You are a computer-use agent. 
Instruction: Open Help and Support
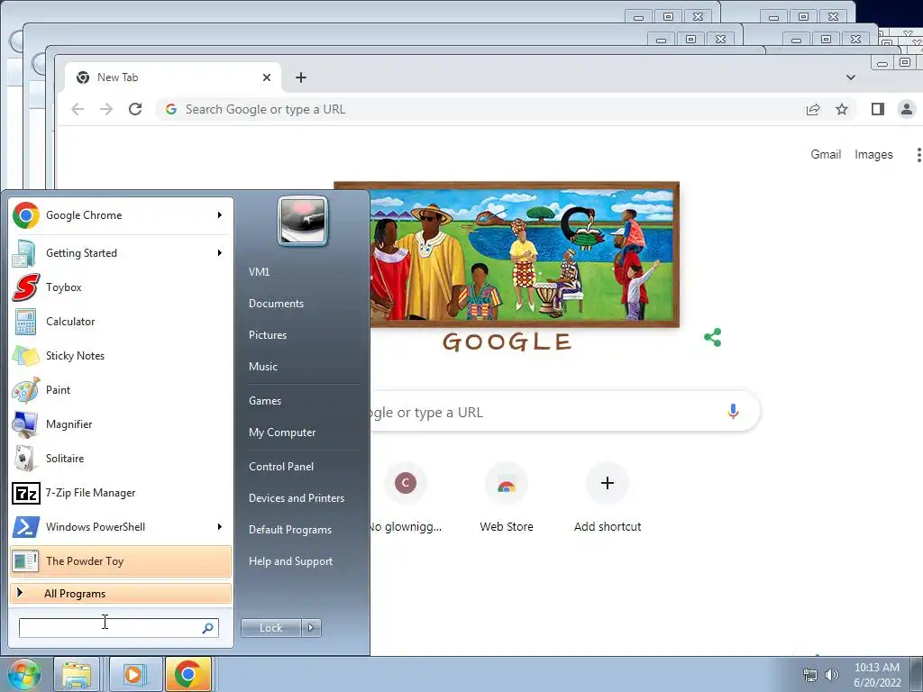pos(291,561)
